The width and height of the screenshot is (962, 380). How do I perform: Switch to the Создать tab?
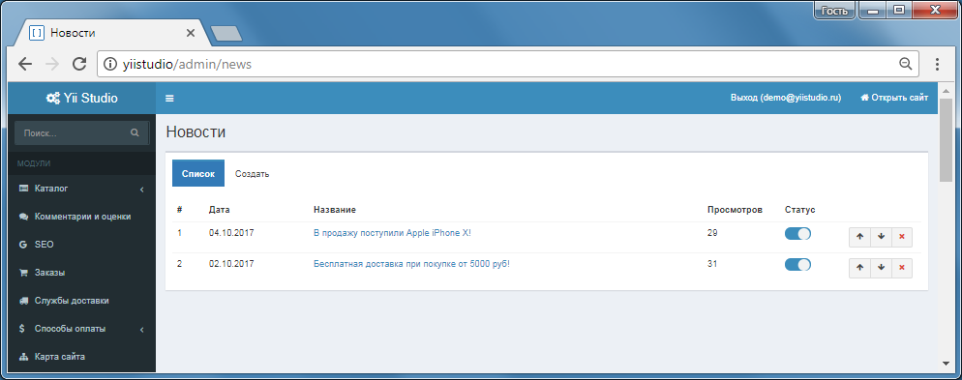(253, 173)
